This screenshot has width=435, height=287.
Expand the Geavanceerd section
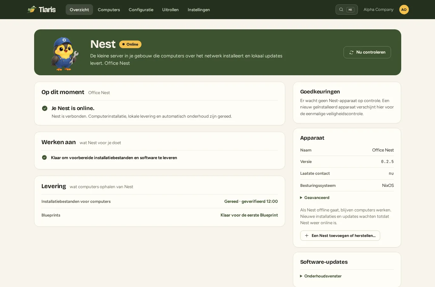click(x=315, y=198)
